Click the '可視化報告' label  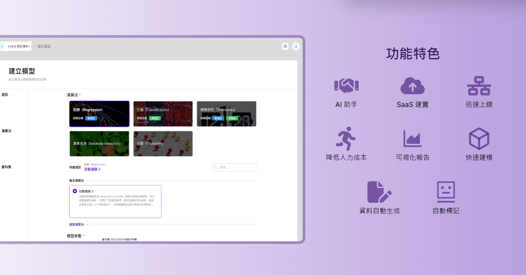[412, 158]
